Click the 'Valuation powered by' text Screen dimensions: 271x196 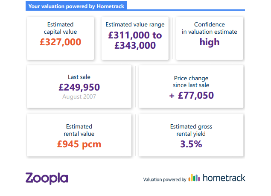tap(165, 180)
